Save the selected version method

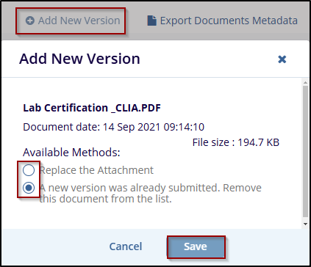(196, 246)
